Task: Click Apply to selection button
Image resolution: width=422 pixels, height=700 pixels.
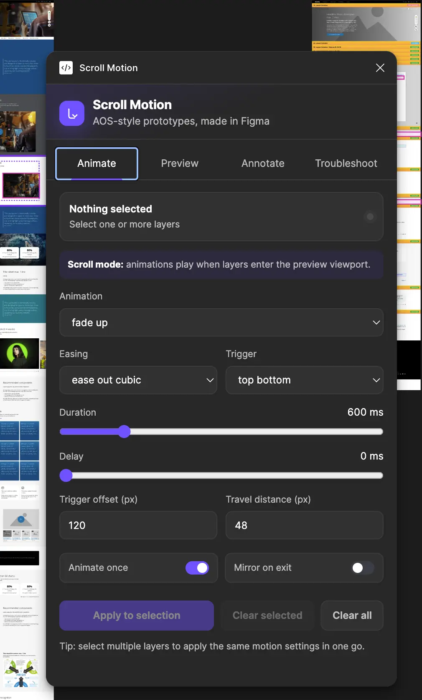Action: tap(137, 616)
